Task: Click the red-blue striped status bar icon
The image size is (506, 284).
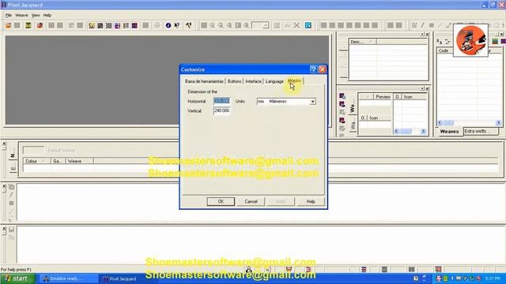Action: (364, 269)
